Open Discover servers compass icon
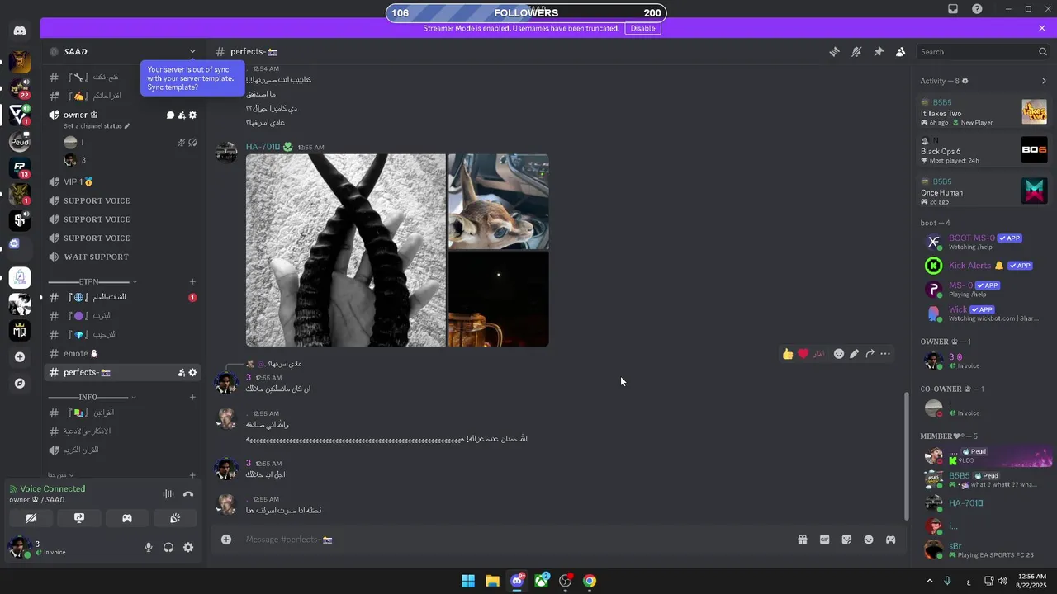1057x594 pixels. 20,384
